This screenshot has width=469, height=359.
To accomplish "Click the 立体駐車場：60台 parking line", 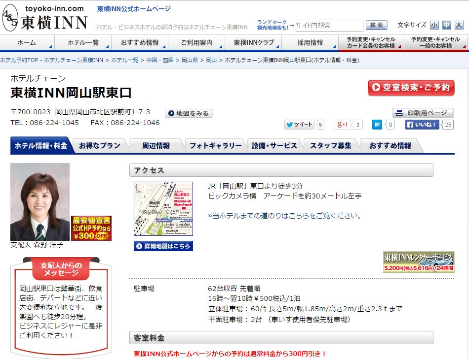I will tap(306, 309).
